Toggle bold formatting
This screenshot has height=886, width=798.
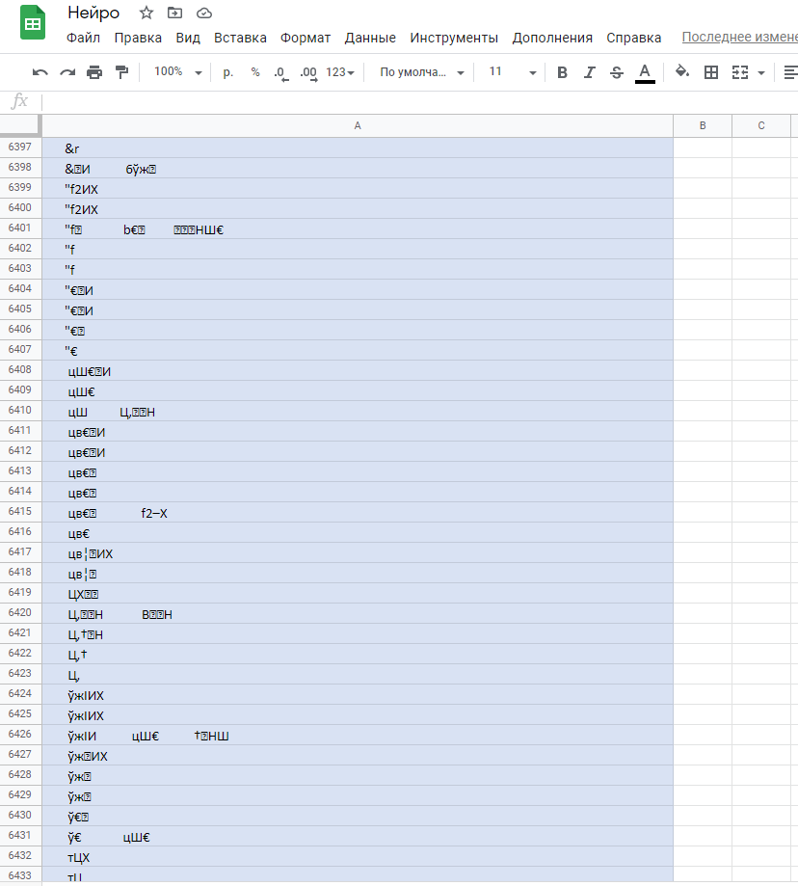click(563, 72)
